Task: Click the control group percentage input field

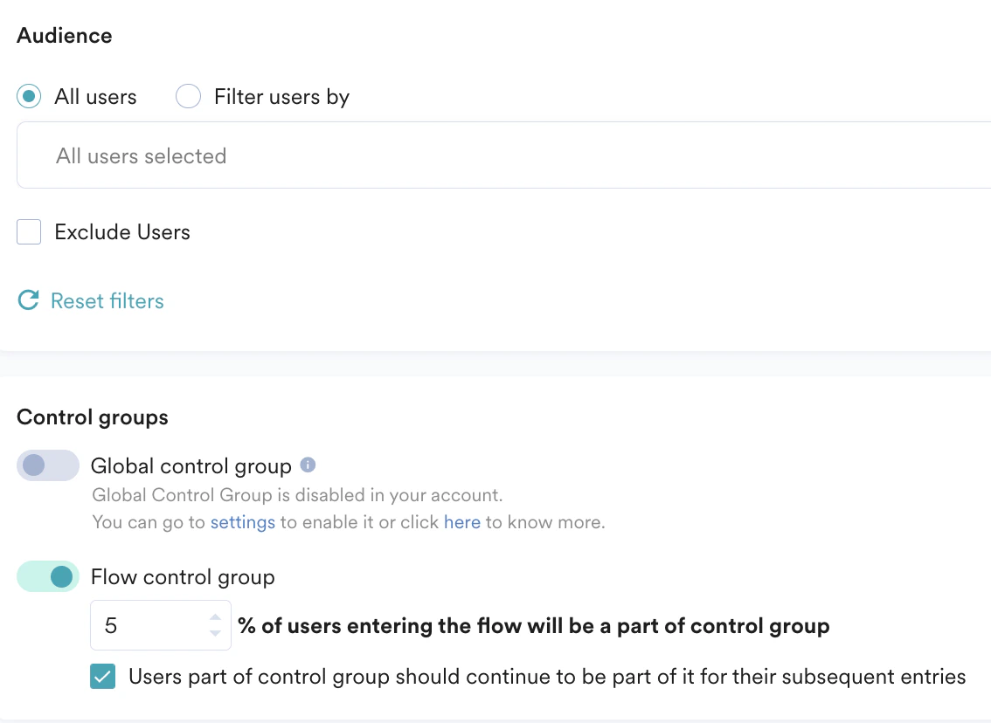Action: click(149, 625)
